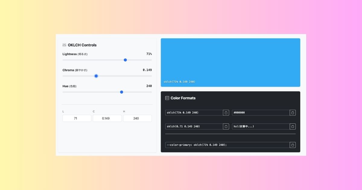362x190 pixels.
Task: Focus the H input showing 240
Action: [x=137, y=119]
